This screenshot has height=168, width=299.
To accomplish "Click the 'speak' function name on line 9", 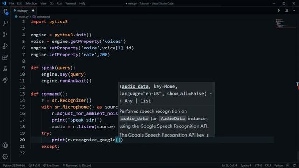I will (48, 68).
